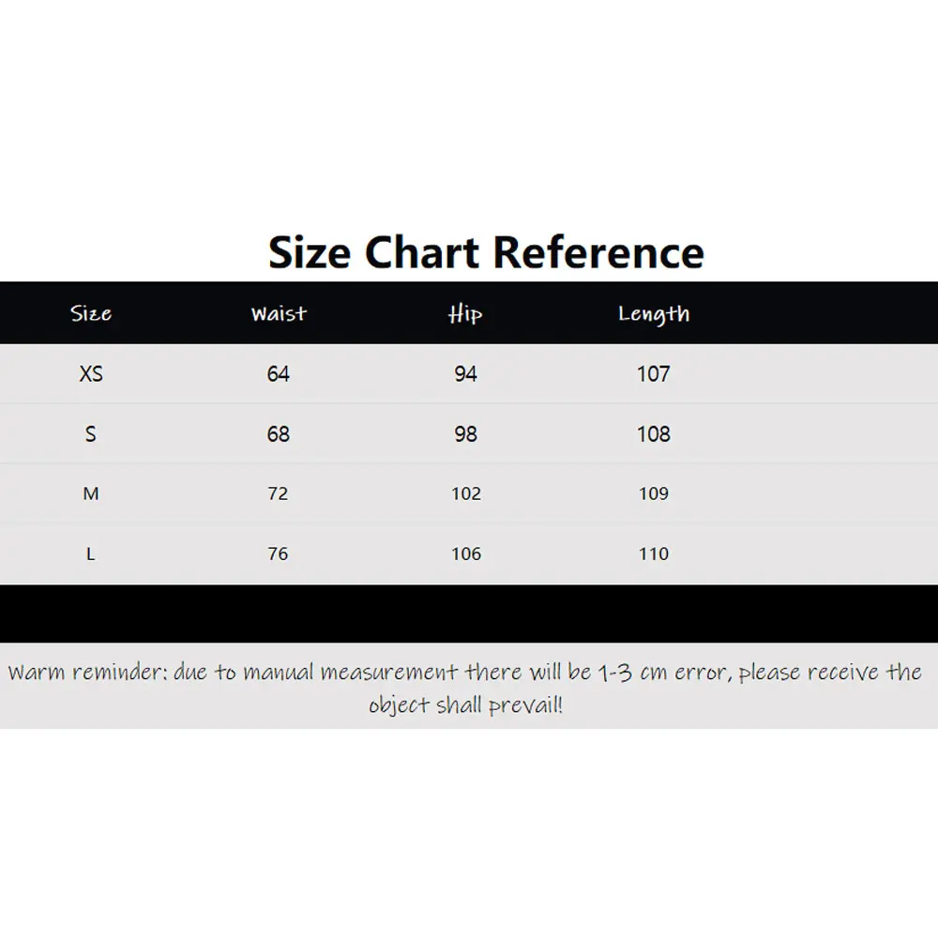This screenshot has height=938, width=938.
Task: Click waist value 68 for S
Action: click(279, 433)
